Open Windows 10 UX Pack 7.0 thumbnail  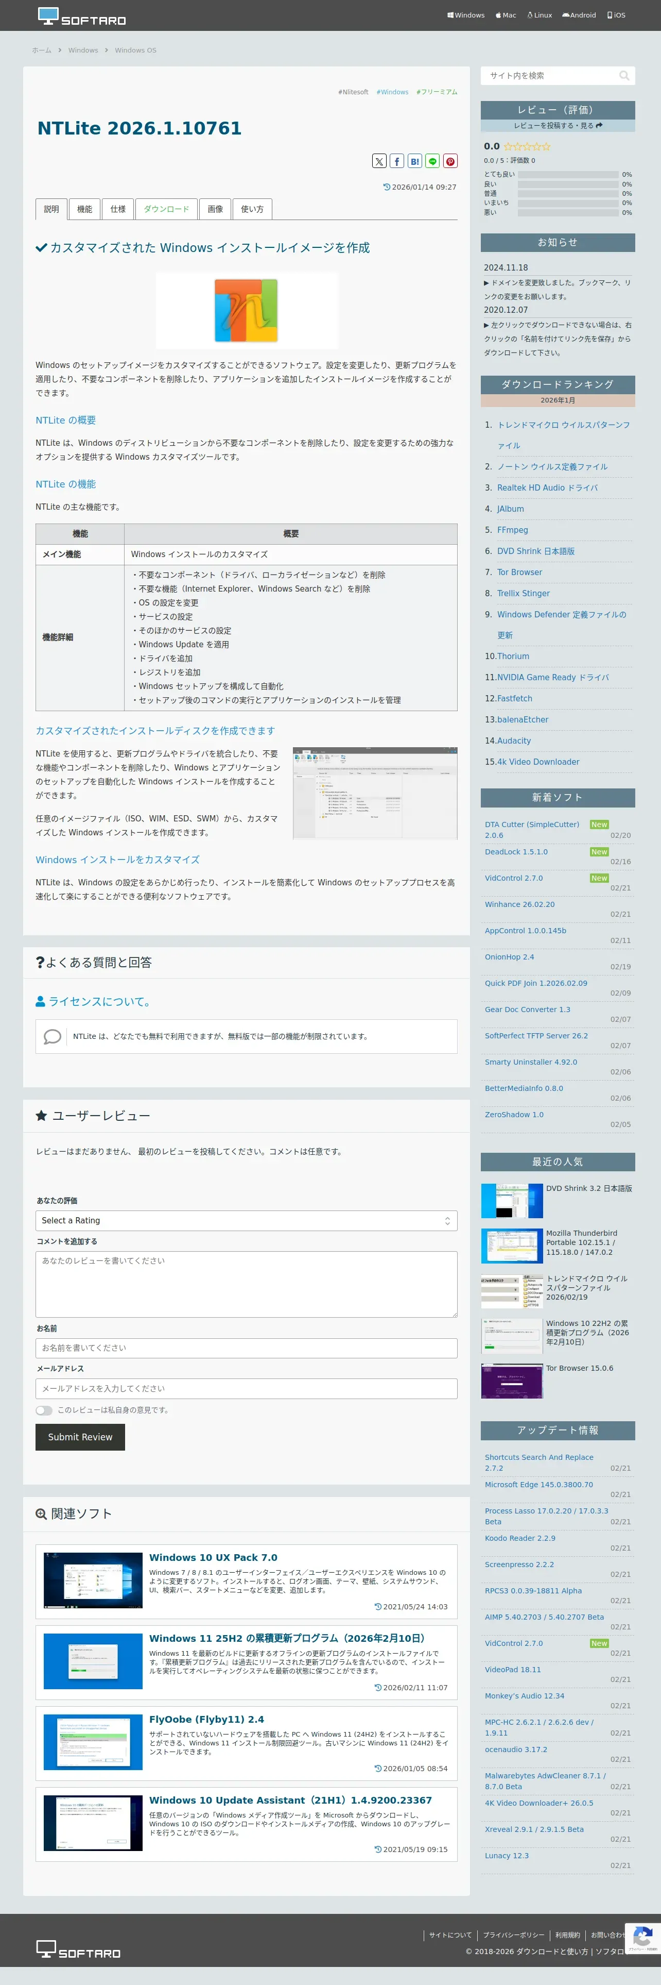pyautogui.click(x=93, y=1580)
